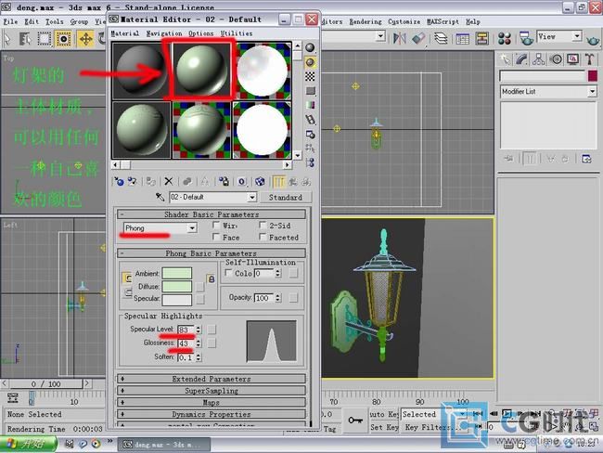The height and width of the screenshot is (453, 603).
Task: Click the Windows Start button
Action: click(x=28, y=444)
